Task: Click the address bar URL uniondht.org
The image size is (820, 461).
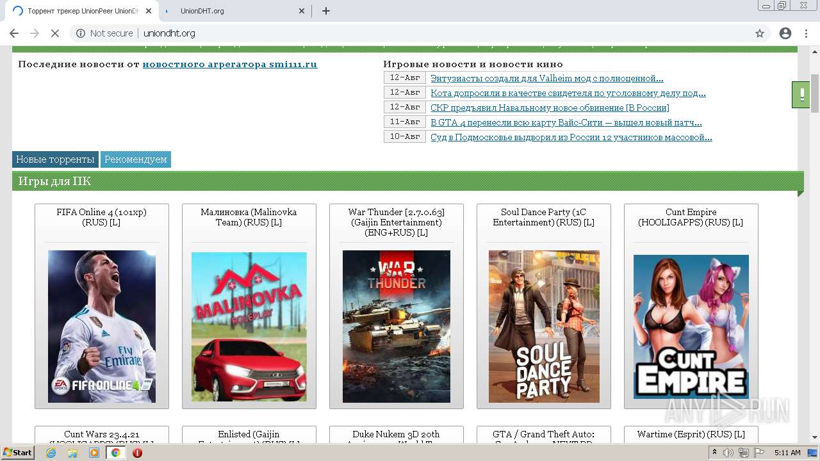Action: pos(169,33)
